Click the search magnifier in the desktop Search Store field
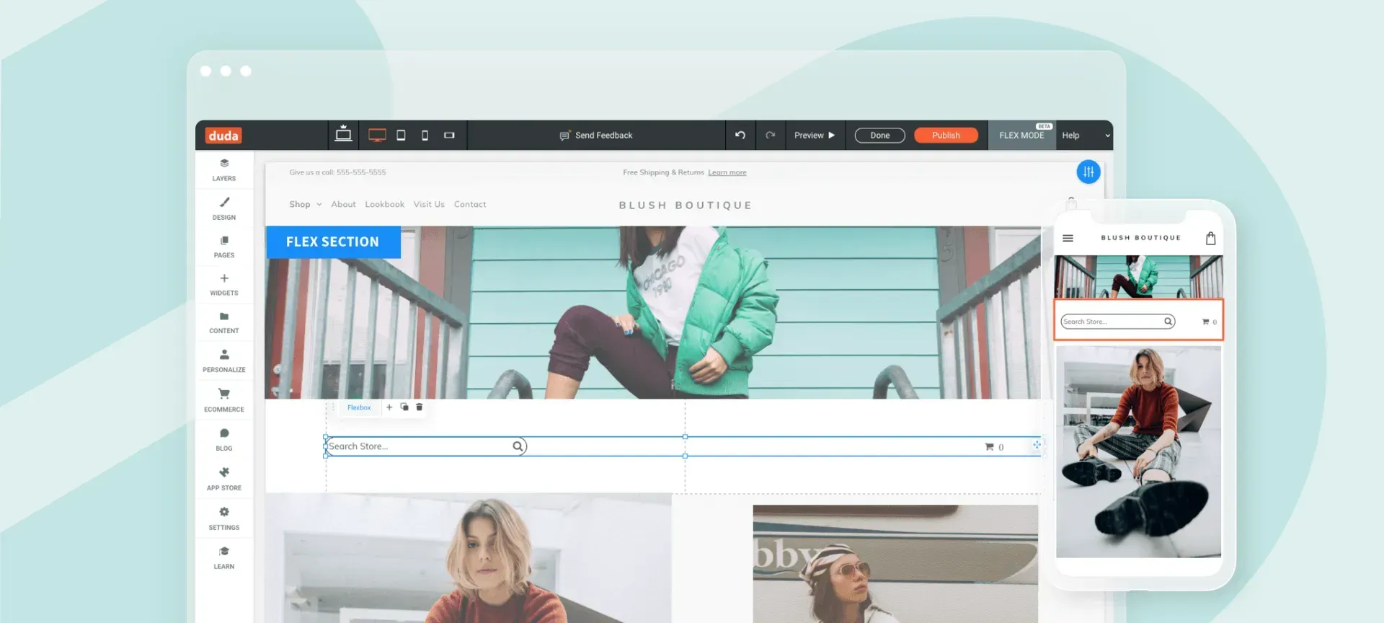Viewport: 1384px width, 623px height. [518, 446]
